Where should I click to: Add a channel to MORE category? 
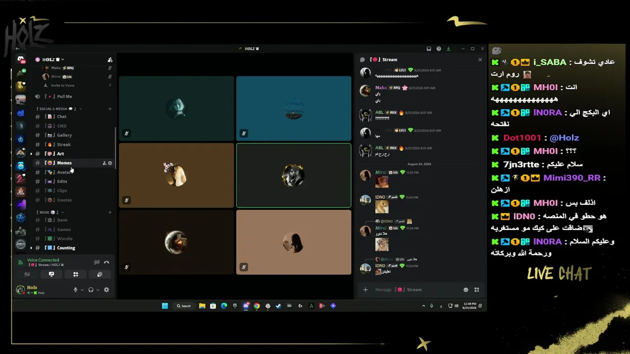point(110,212)
